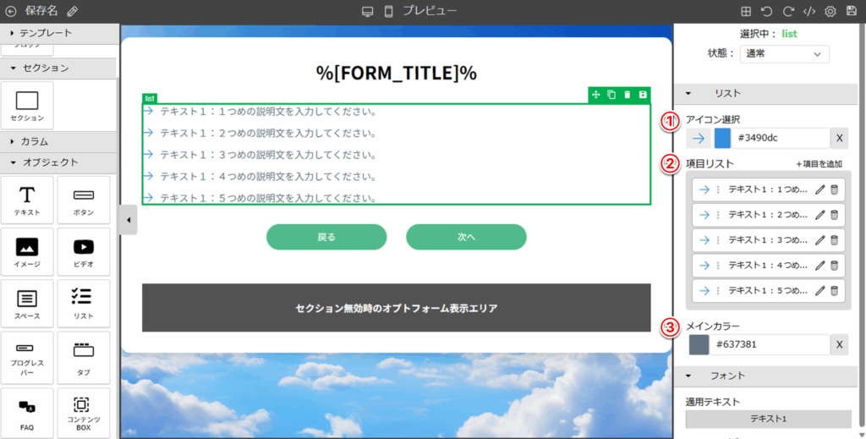Open the メインカラー color swatch
This screenshot has width=866, height=439.
(699, 344)
